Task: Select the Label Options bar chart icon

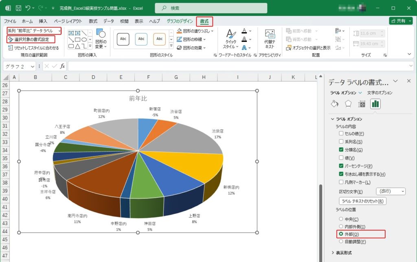Action: tap(375, 104)
